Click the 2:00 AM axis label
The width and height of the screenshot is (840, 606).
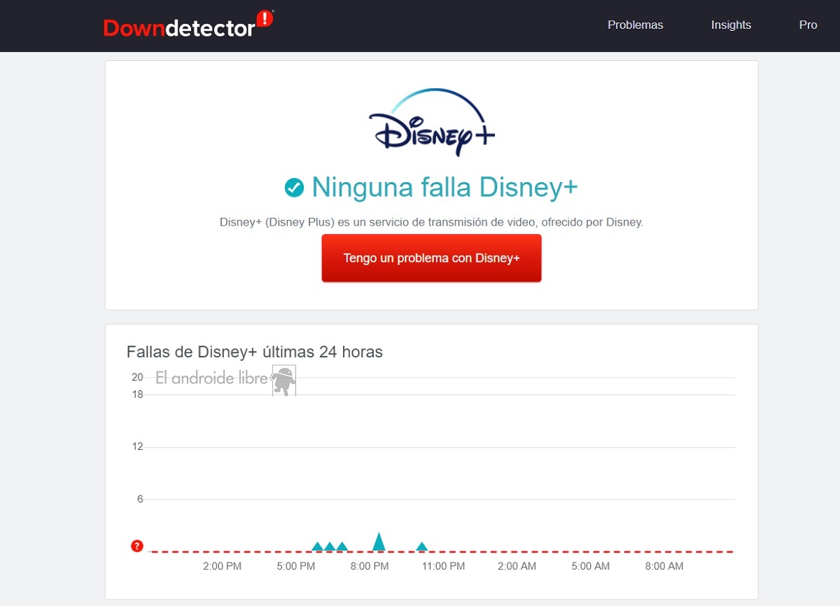pyautogui.click(x=517, y=566)
